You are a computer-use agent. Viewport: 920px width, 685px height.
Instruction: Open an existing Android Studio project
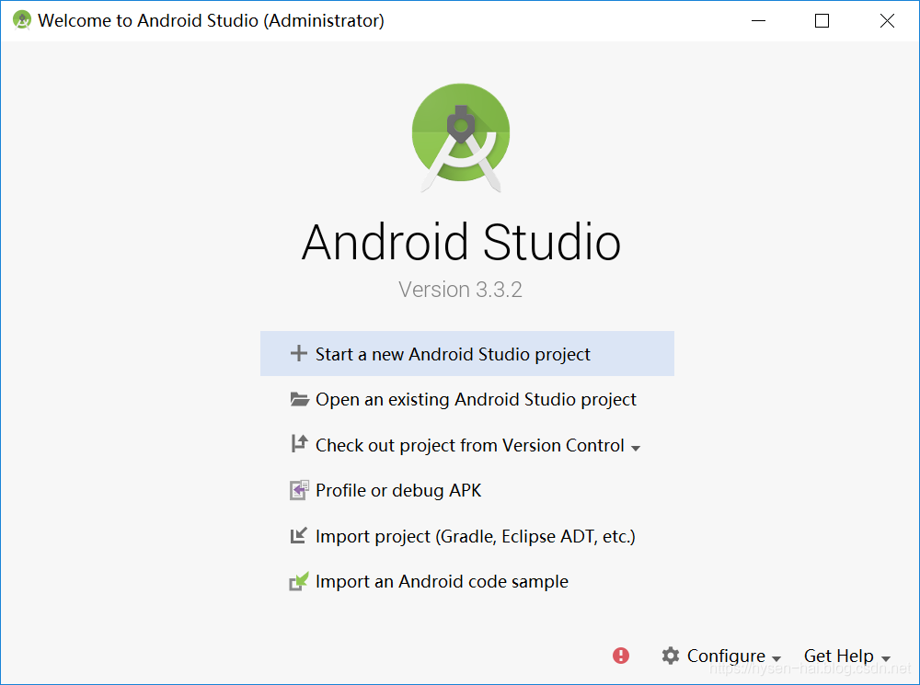[x=476, y=399]
